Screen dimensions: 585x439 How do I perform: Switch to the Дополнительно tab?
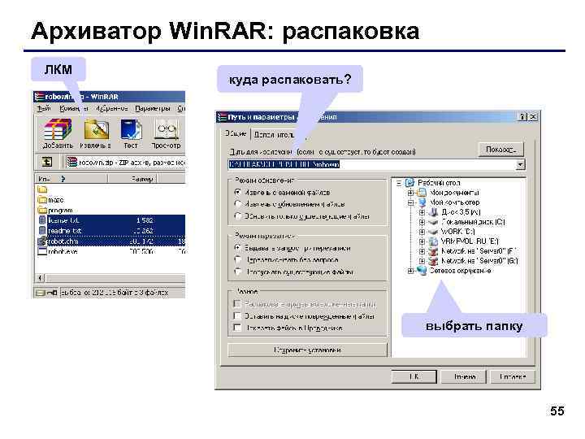point(278,135)
